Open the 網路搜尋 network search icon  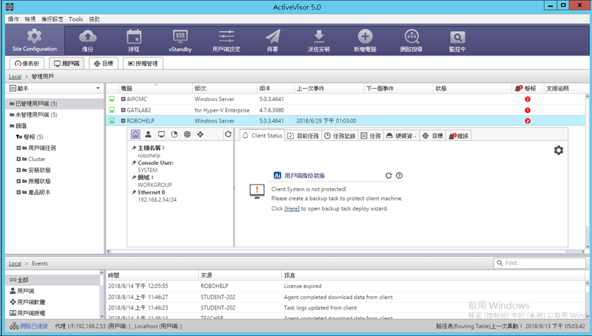point(412,40)
